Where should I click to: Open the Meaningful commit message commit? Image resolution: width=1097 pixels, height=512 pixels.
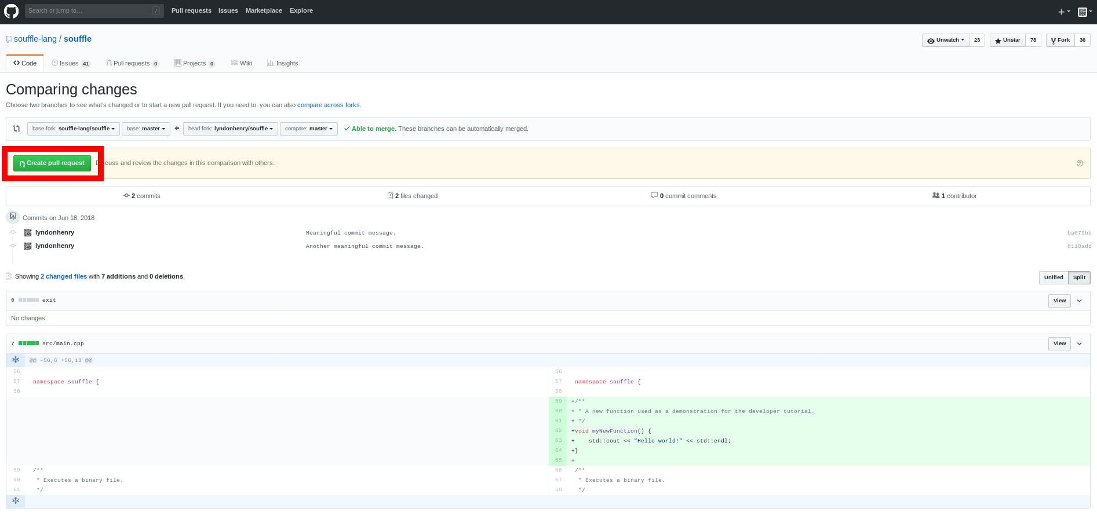351,233
